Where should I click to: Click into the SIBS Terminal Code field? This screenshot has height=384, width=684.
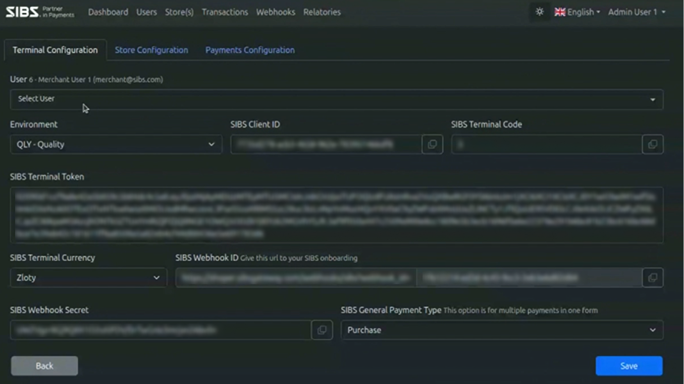click(547, 144)
